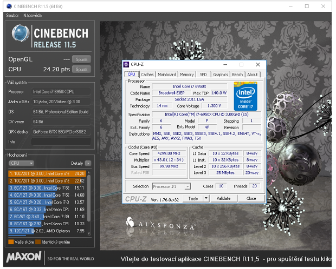Click the Max TDP value 140.0 W
Image resolution: width=336 pixels, height=269 pixels.
(x=219, y=93)
